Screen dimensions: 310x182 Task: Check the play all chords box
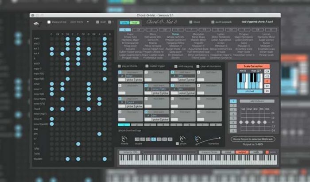(120, 66)
